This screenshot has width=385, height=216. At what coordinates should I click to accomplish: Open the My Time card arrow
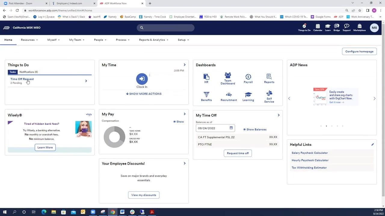185,65
